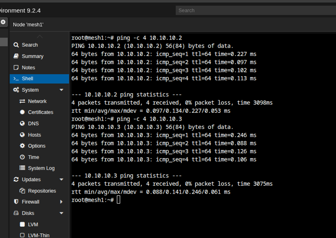
Task: Click the reply line with time=0.113 ms
Action: (164, 78)
